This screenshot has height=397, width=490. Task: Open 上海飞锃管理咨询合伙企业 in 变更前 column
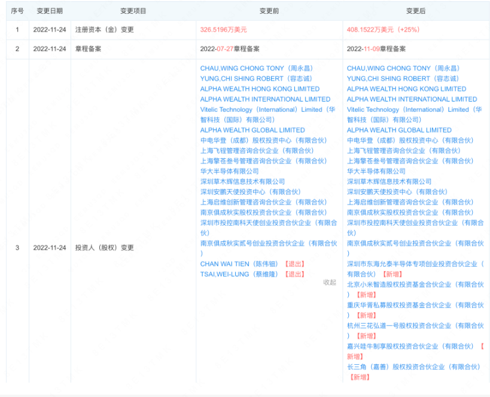(257, 150)
